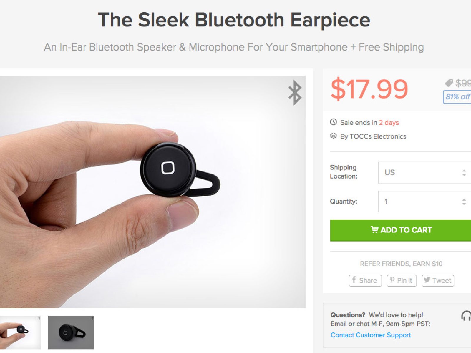This screenshot has width=471, height=353.
Task: Open the Shipping Location dropdown showing US
Action: (x=424, y=173)
